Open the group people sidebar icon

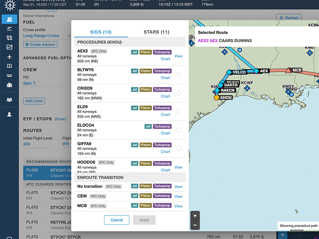[x=9, y=100]
